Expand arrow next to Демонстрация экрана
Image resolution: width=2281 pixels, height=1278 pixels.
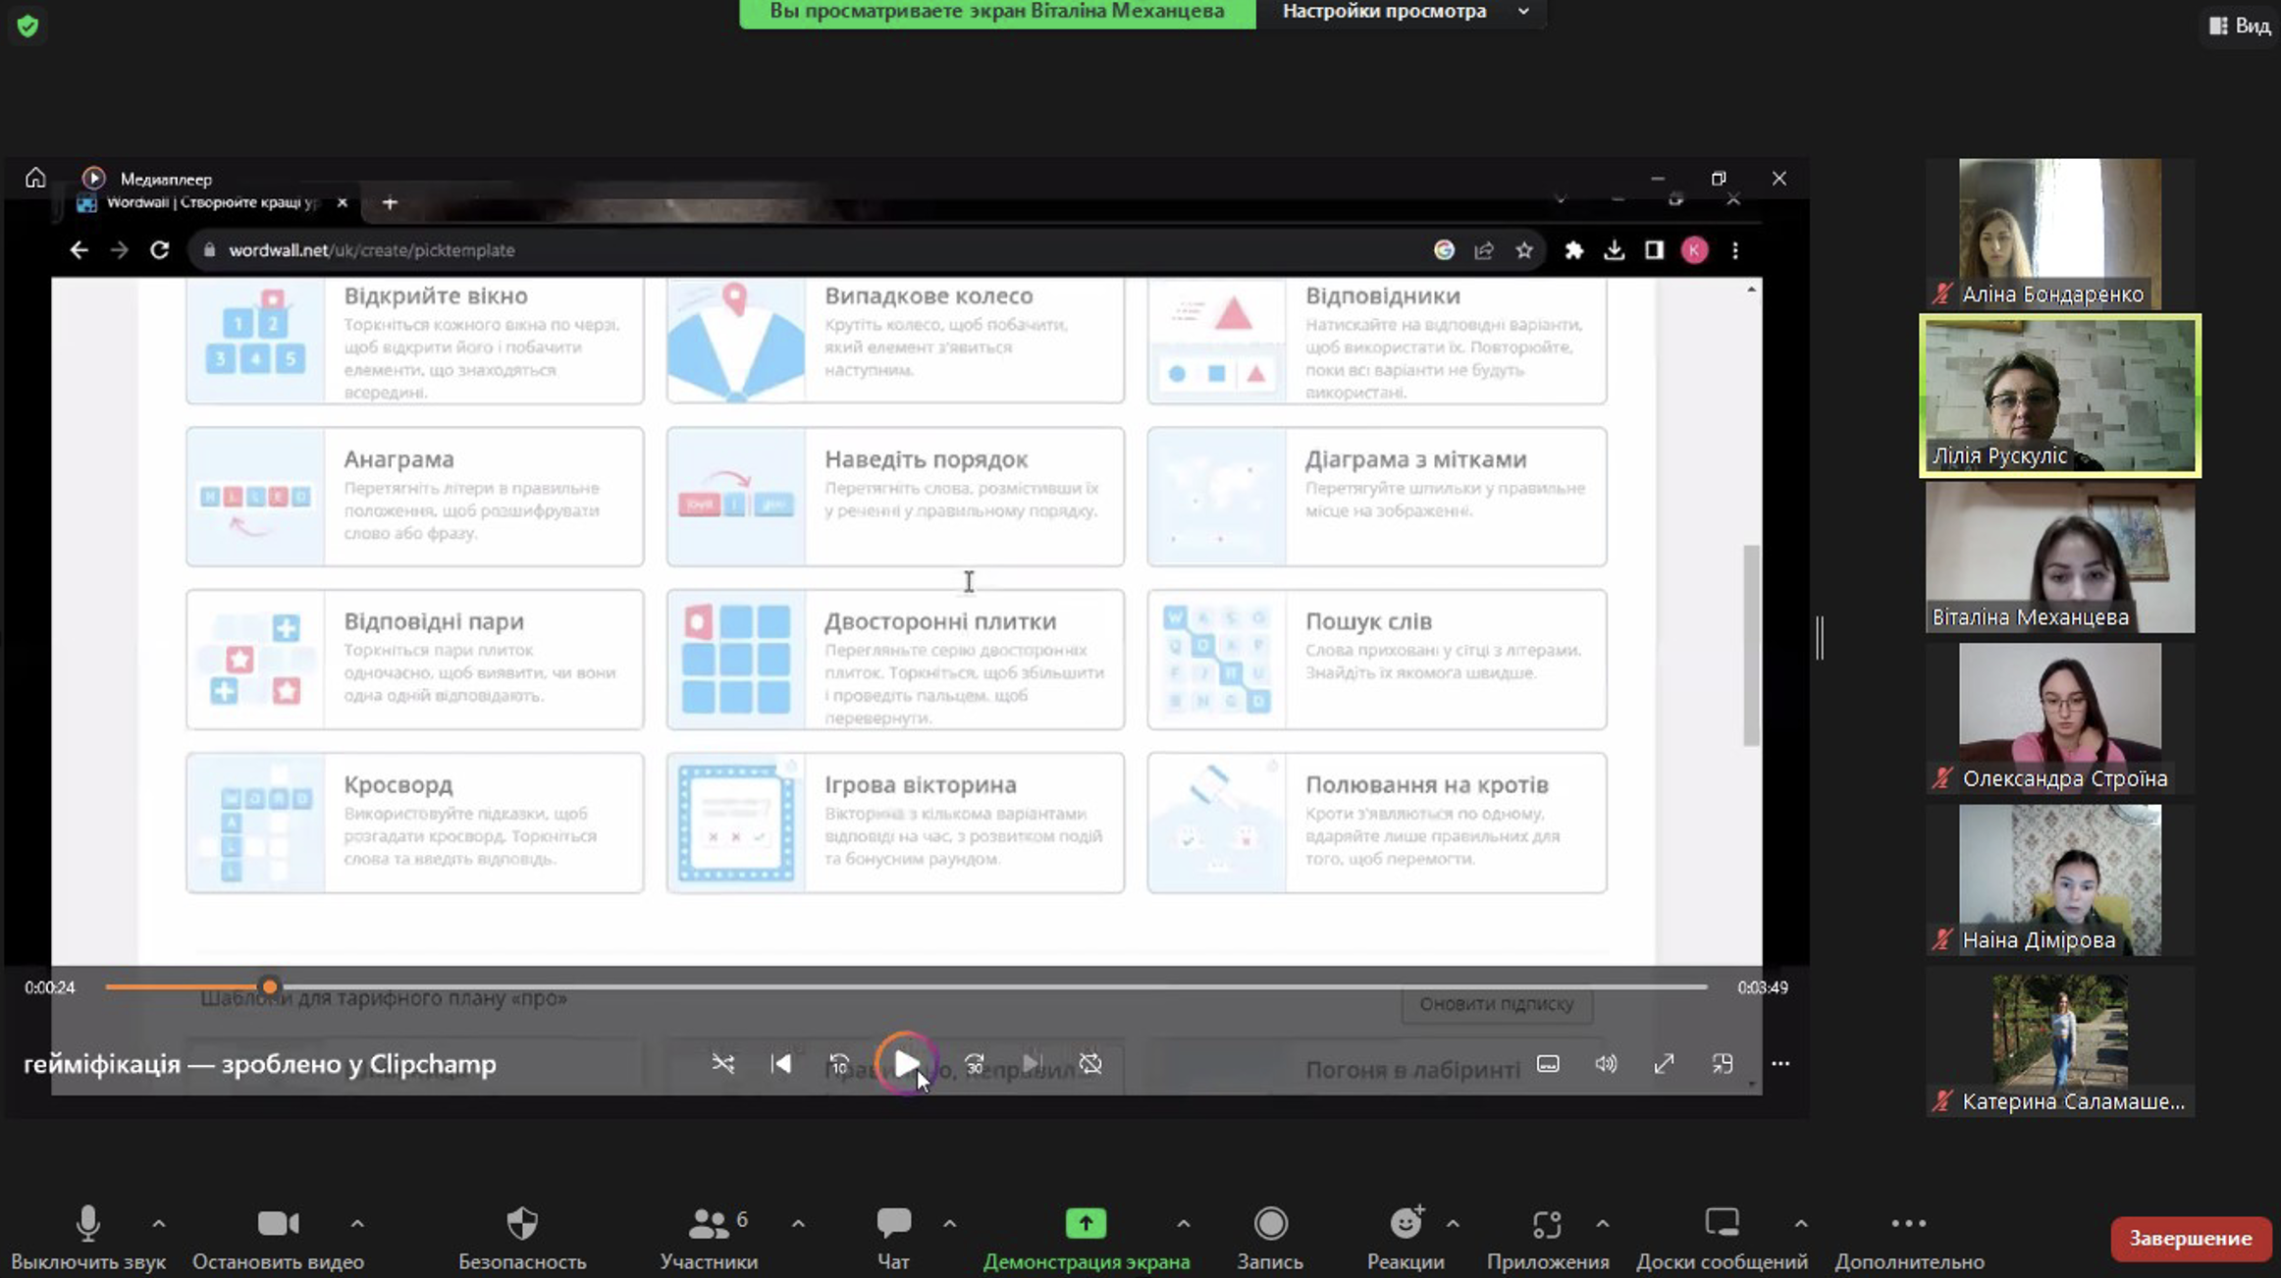(1184, 1223)
